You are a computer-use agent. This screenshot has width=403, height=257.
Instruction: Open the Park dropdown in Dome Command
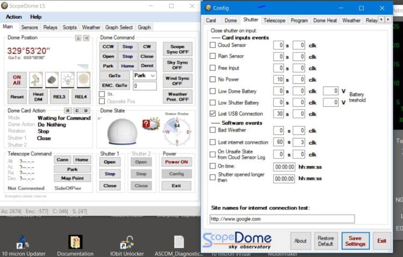(x=145, y=76)
